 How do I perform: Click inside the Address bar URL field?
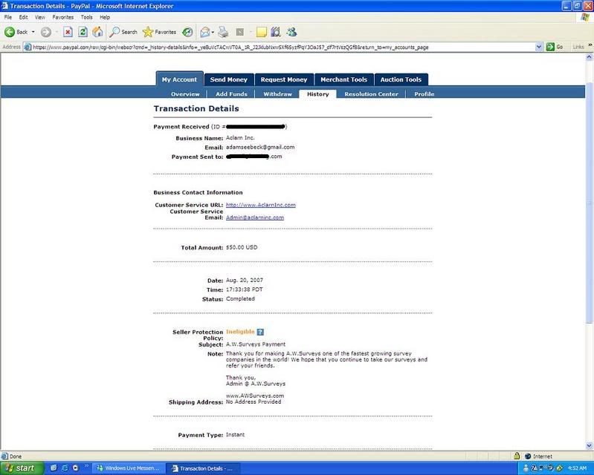283,47
